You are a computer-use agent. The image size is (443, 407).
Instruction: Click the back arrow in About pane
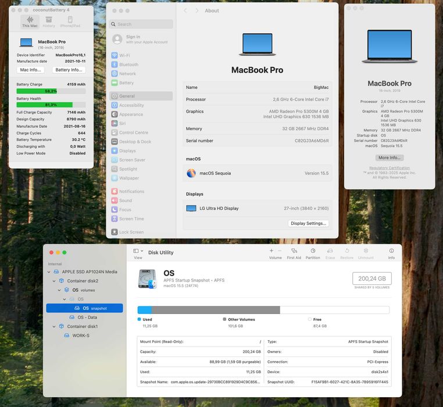[x=185, y=10]
